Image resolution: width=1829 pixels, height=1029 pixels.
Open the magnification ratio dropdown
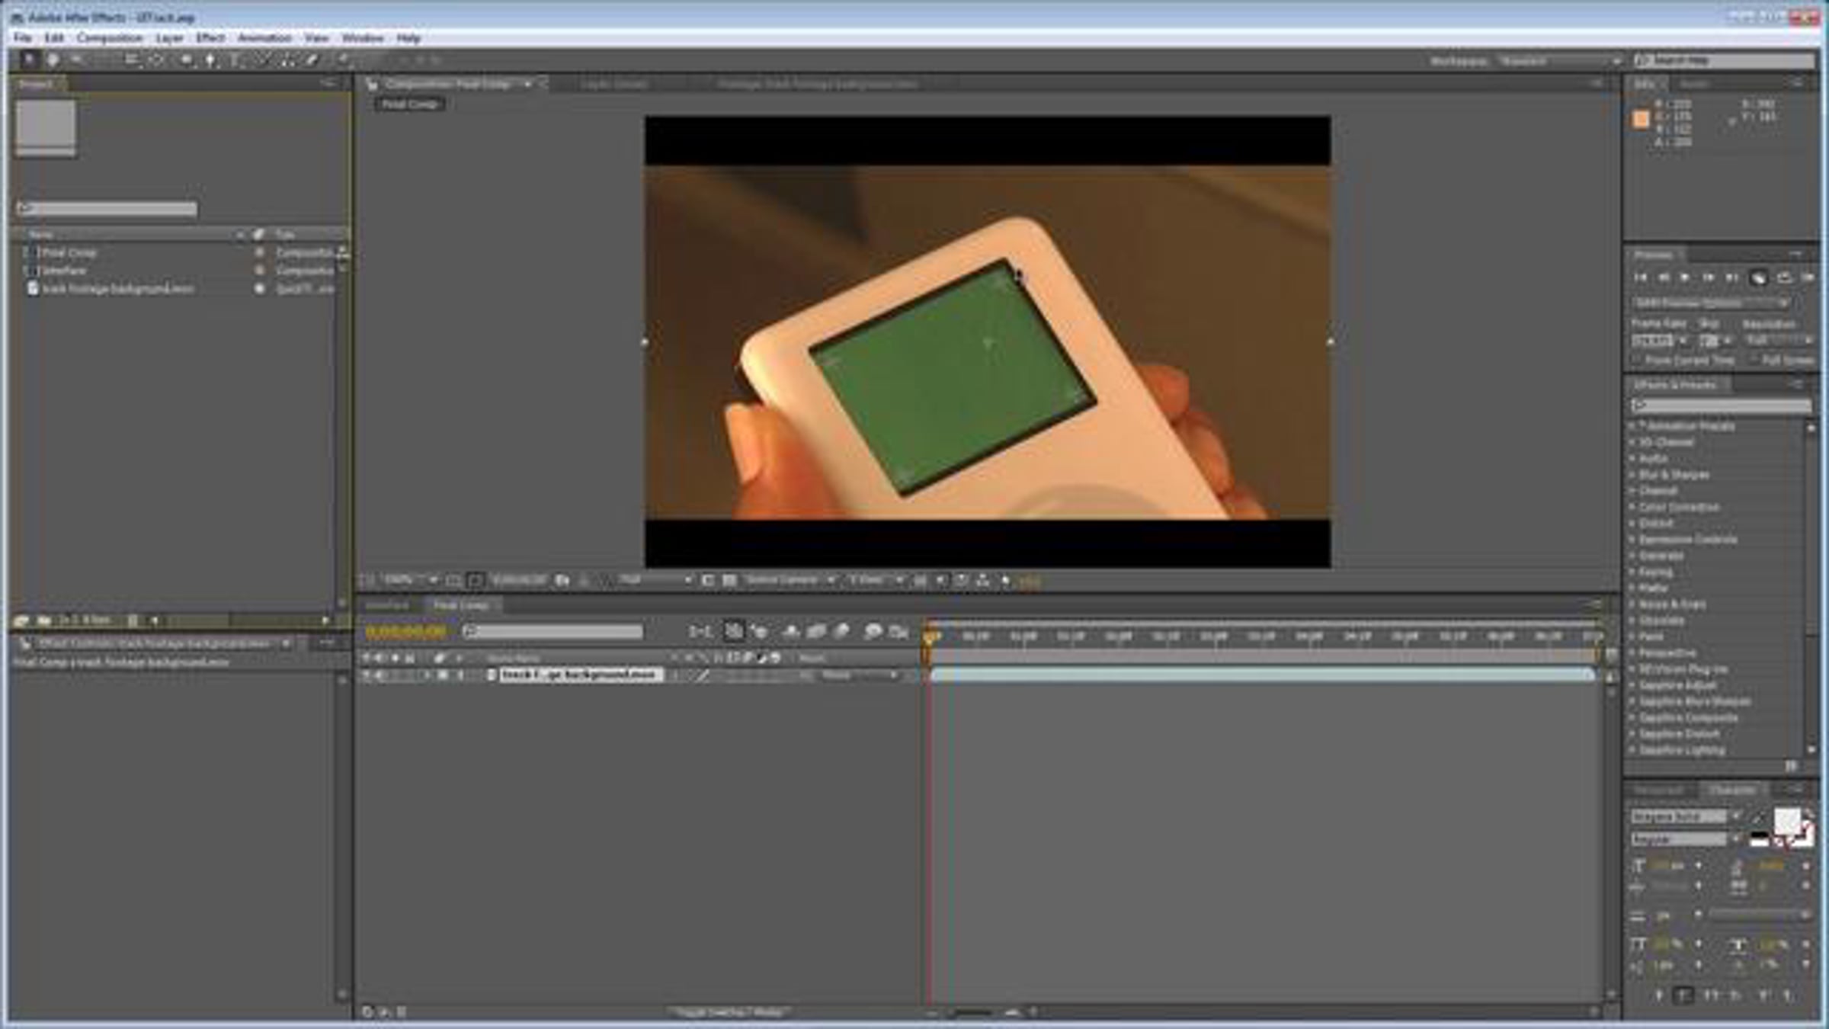(x=408, y=580)
